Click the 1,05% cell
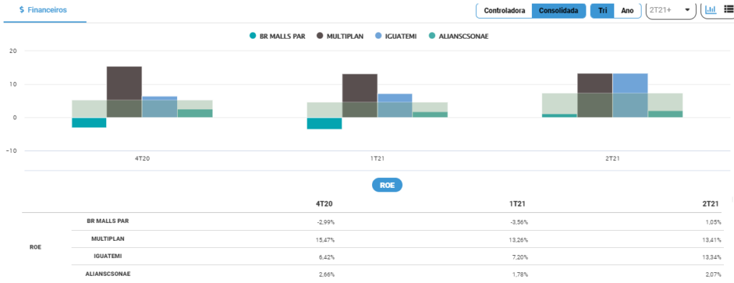 click(x=713, y=222)
